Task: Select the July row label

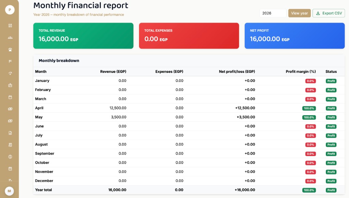Action: click(x=39, y=135)
